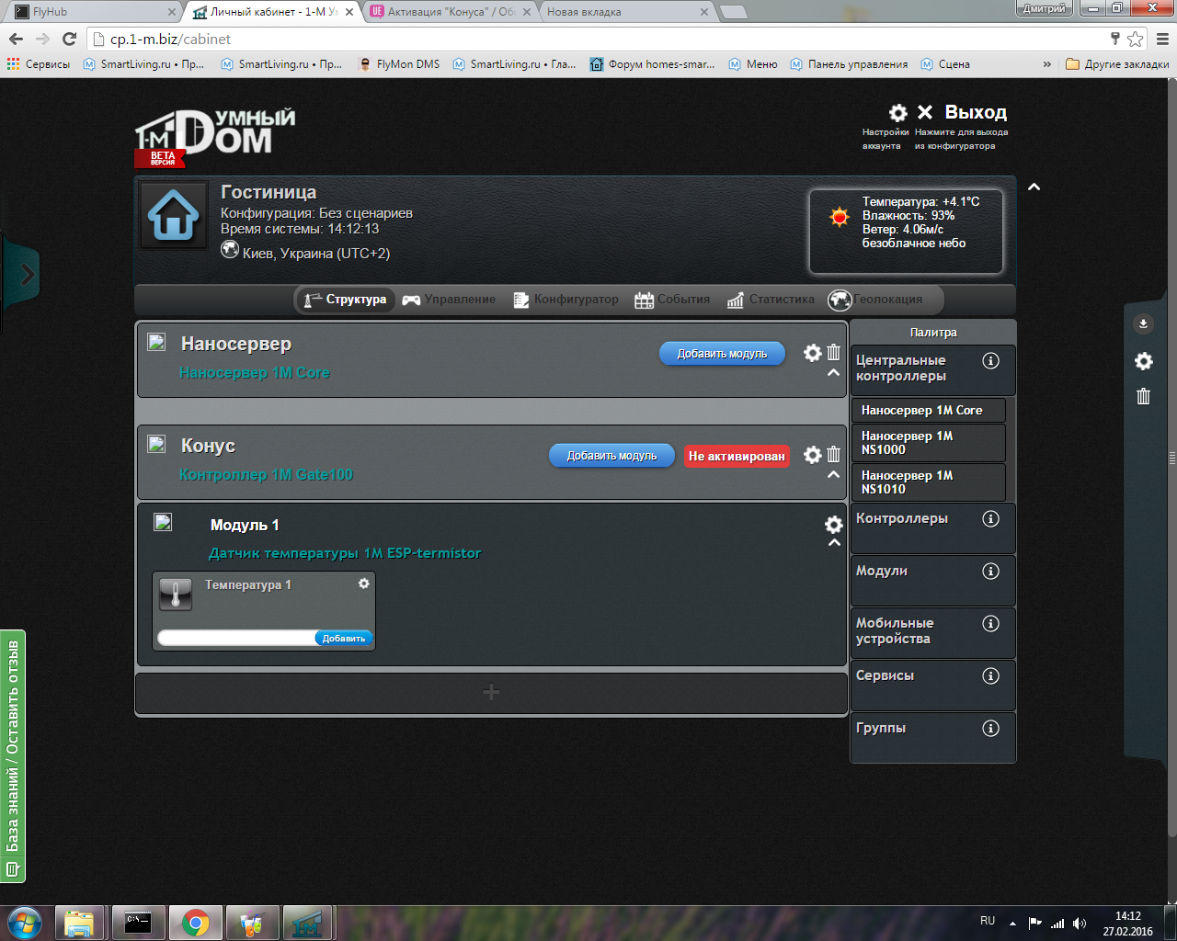Click Панель управления bookmark
1177x941 pixels.
(849, 64)
